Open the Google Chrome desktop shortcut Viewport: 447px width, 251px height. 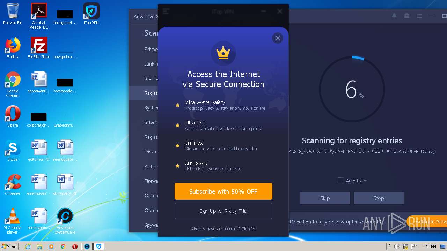(x=13, y=84)
